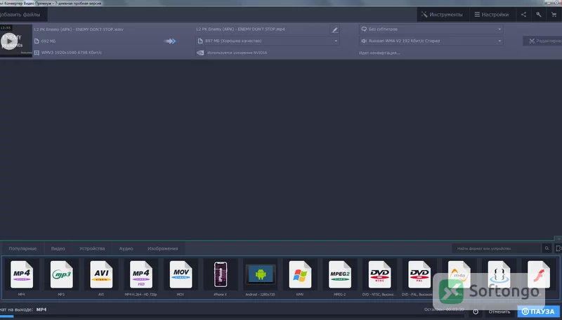This screenshot has width=562, height=320.
Task: Select the DVD NTSC preset icon
Action: [x=380, y=274]
